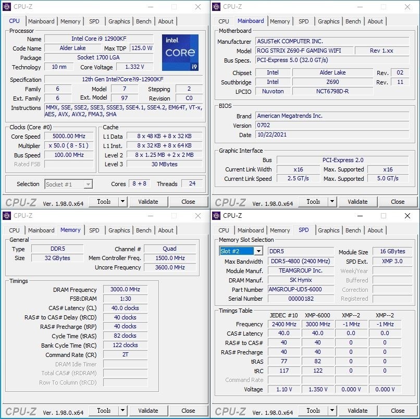Image resolution: width=420 pixels, height=419 pixels.
Task: Click motherboard model ROG STRIX Z690-F GAMING WIFI
Action: coord(304,51)
